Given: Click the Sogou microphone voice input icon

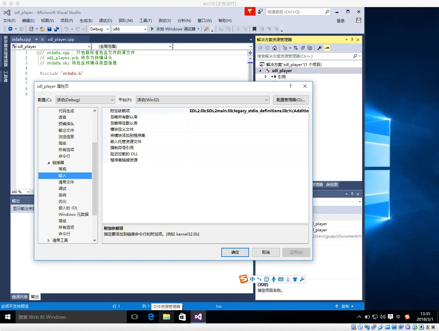Looking at the screenshot, I should click(x=274, y=279).
